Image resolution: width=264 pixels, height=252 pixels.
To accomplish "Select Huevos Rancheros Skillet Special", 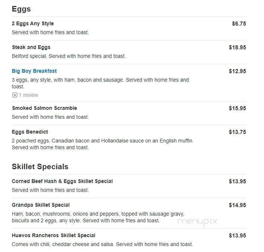I will pyautogui.click(x=54, y=236).
